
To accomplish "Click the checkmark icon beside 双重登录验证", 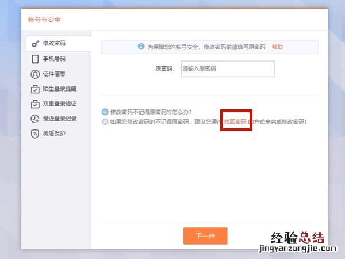I will [x=35, y=104].
